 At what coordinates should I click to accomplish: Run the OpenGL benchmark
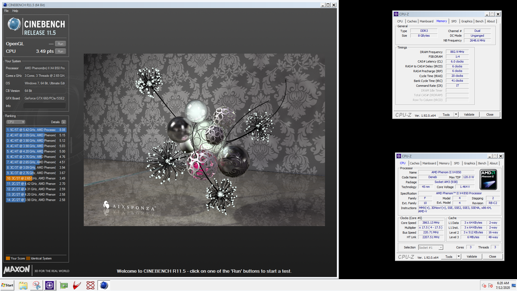click(x=61, y=44)
